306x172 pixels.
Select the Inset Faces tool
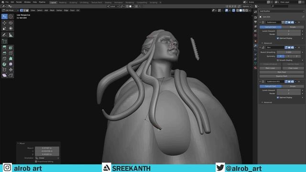11,48
